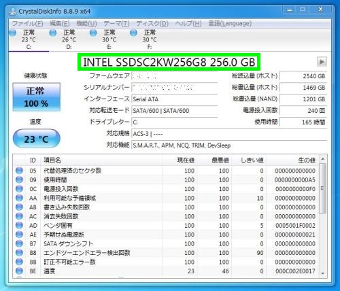Click the total host reads 2540 GB value
The image size is (340, 291).
tap(303, 76)
